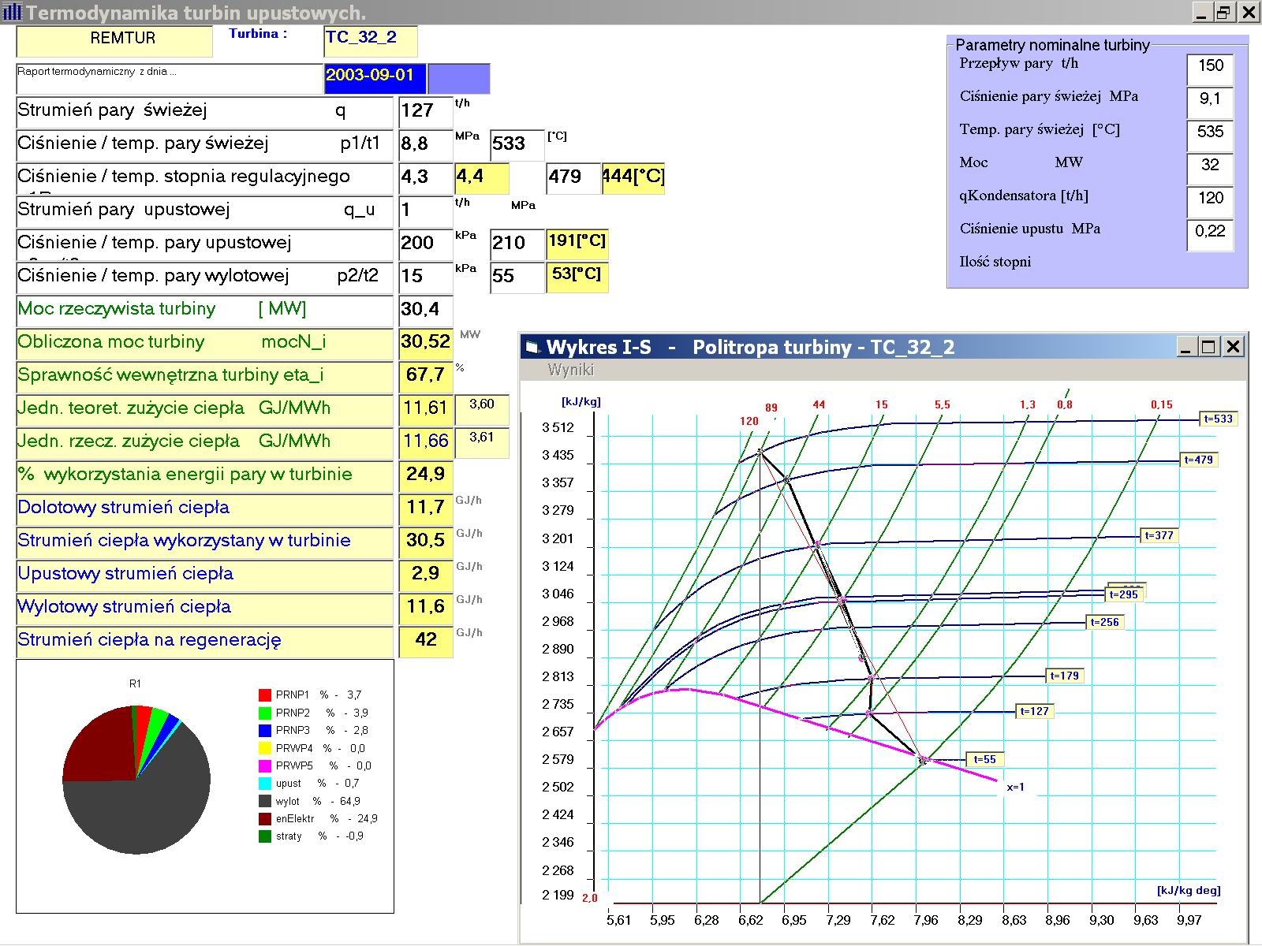This screenshot has width=1262, height=946.
Task: Click the fresh steam temperature field 533
Action: 516,144
